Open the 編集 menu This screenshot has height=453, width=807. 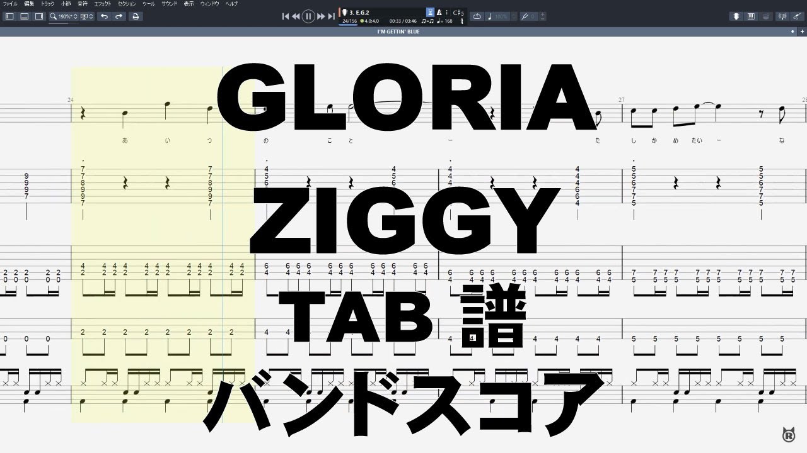coord(29,4)
